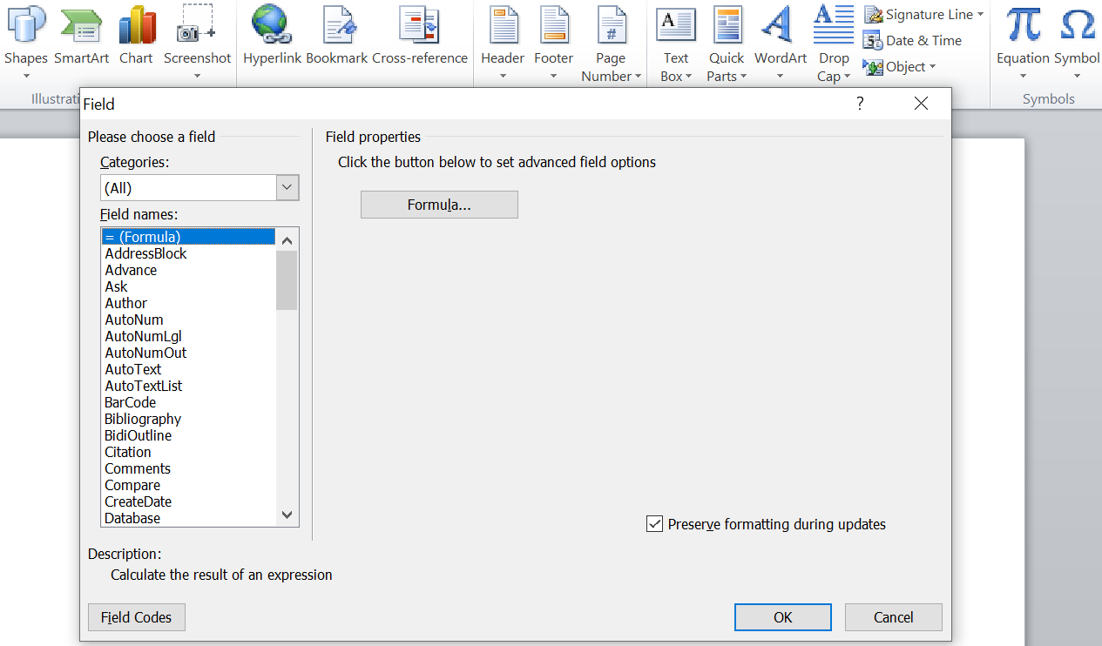Select the Ask field name

coord(188,286)
